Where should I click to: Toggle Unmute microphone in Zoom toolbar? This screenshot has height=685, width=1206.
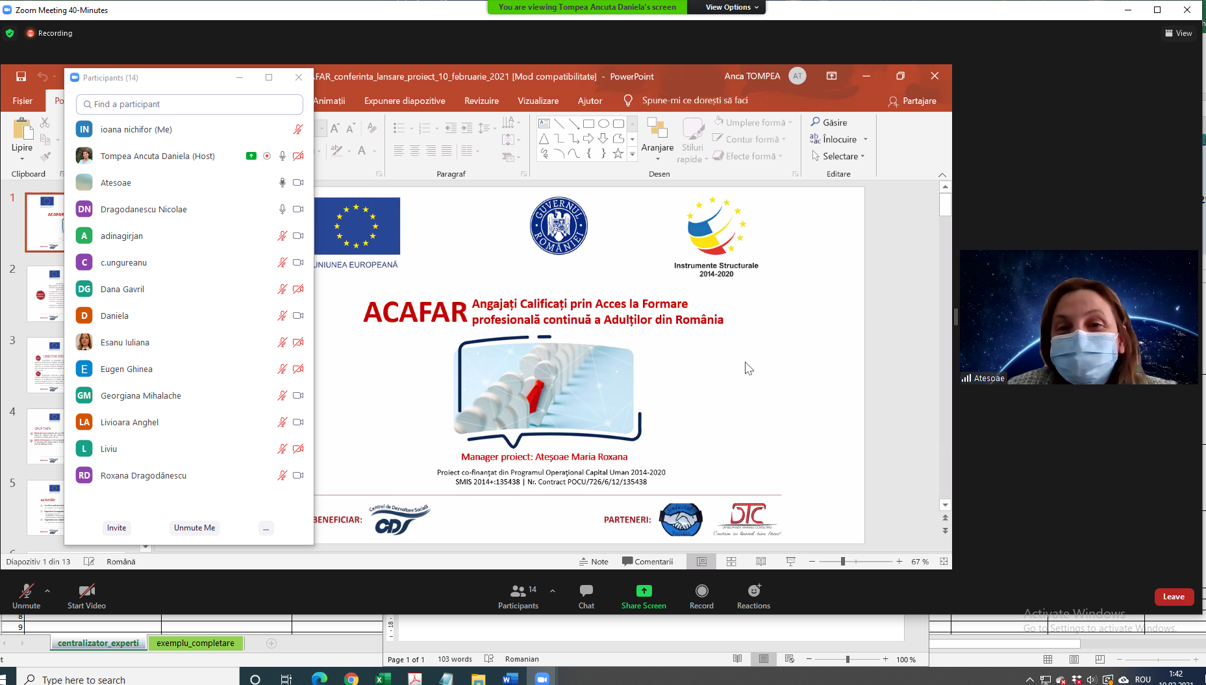tap(26, 595)
